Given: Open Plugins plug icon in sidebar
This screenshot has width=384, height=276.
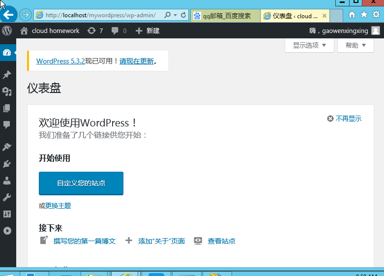Looking at the screenshot, I should pyautogui.click(x=7, y=164).
